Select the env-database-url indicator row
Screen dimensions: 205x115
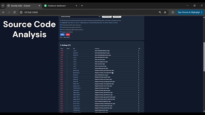click(101, 62)
